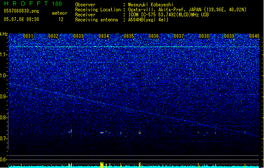Click the Observer field label

click(85, 5)
